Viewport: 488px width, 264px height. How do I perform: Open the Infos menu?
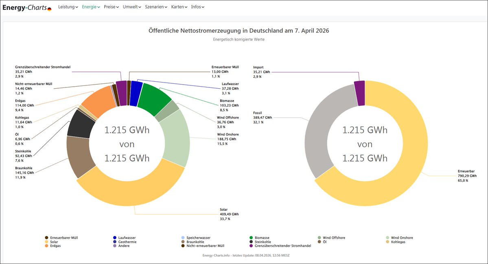[197, 7]
